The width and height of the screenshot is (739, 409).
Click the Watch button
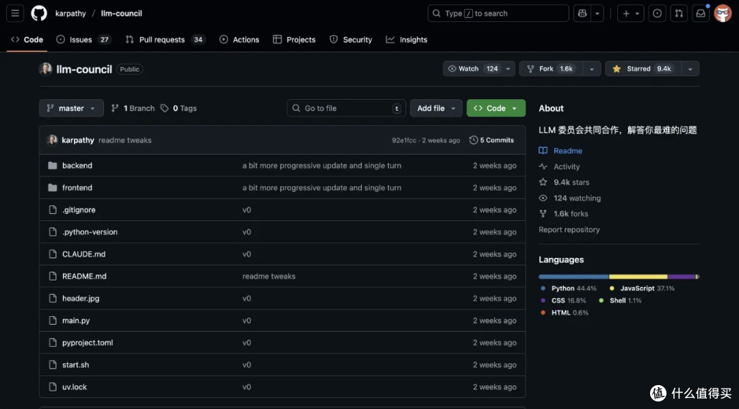pyautogui.click(x=473, y=69)
